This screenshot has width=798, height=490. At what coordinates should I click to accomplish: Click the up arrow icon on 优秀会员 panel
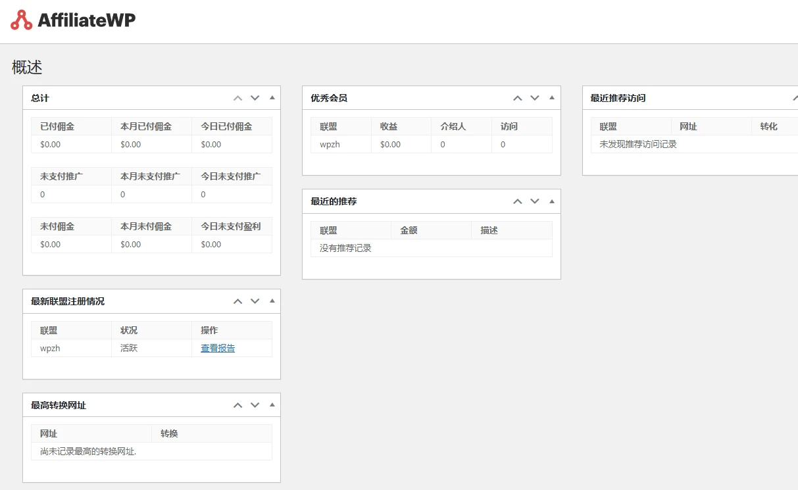tap(517, 97)
